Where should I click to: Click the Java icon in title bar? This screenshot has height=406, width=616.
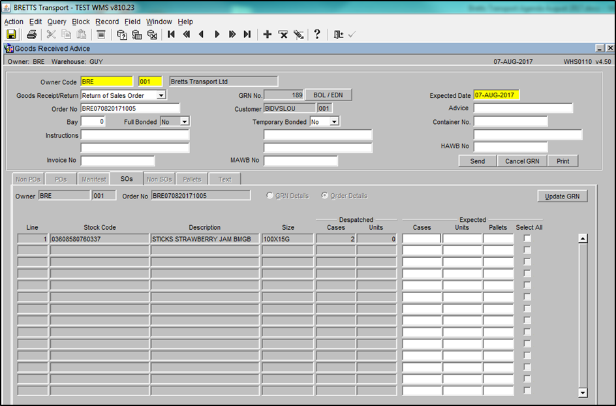pos(7,8)
